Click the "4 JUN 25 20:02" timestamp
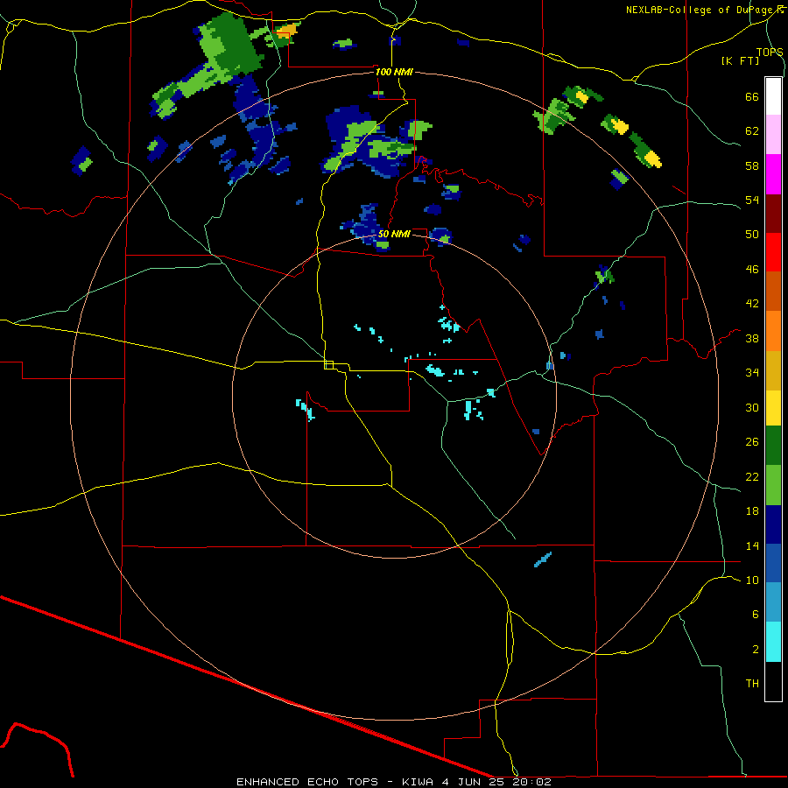 click(496, 782)
